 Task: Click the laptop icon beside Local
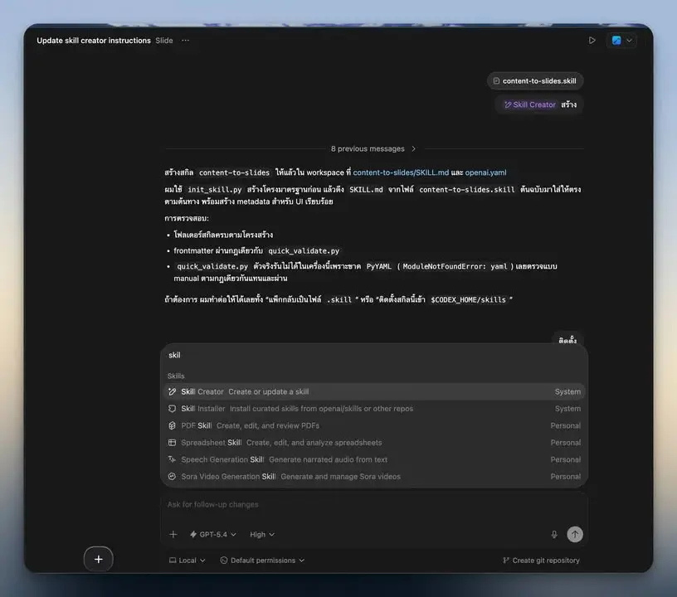(173, 561)
